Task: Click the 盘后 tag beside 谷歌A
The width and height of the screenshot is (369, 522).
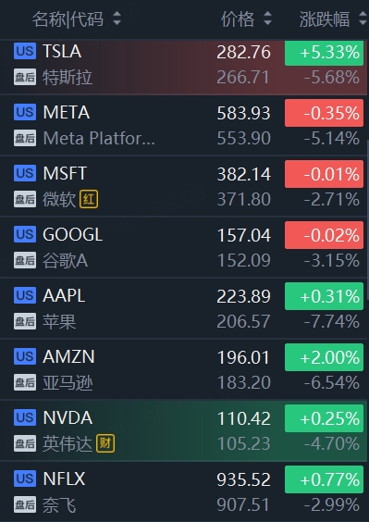Action: (x=25, y=260)
